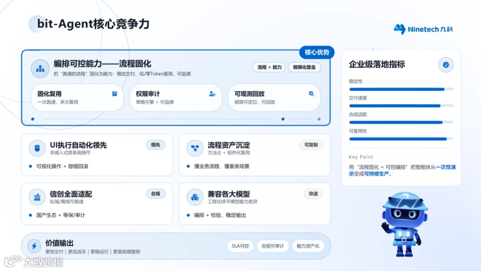Click the 快速 tag

(313, 193)
